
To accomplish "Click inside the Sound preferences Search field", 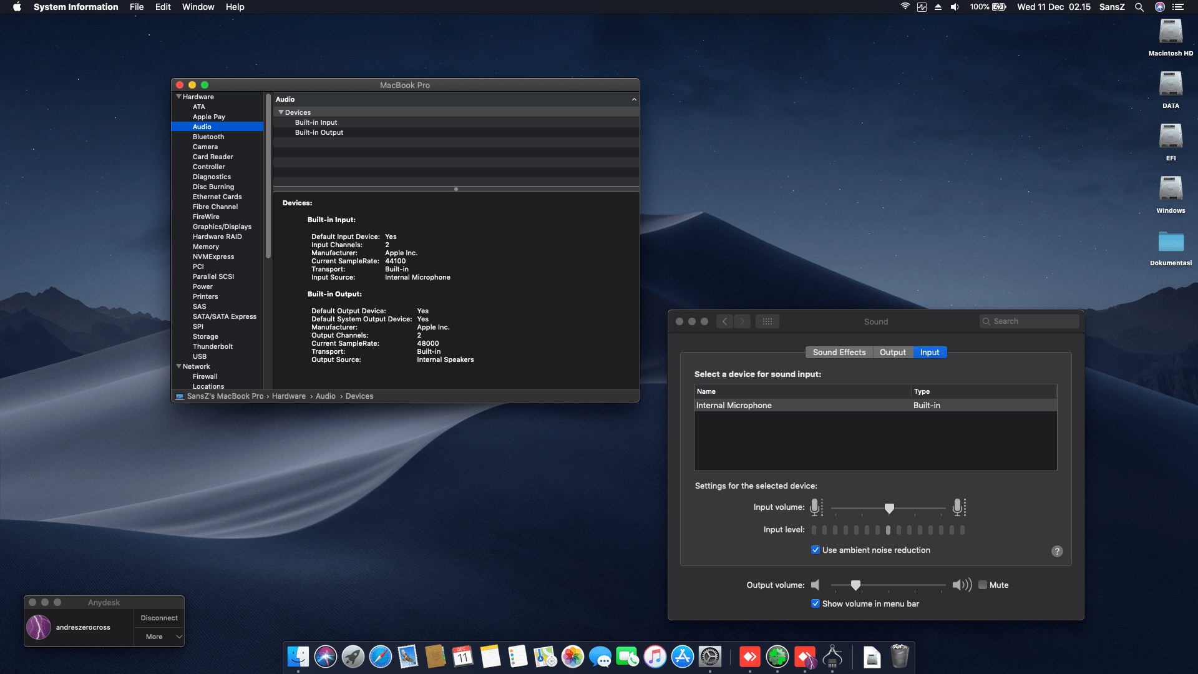I will (x=1030, y=321).
